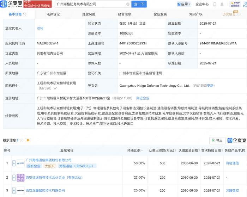Open 广州海格通信集团股份有限公司 shareholder link
This screenshot has height=197, width=247.
[x=49, y=160]
